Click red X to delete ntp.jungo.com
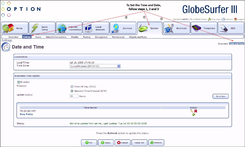The height and width of the screenshot is (147, 245). point(196,111)
